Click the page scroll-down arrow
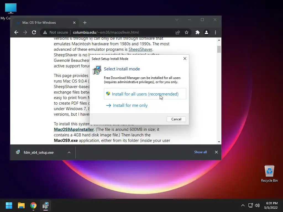This screenshot has height=212, width=283. click(219, 142)
